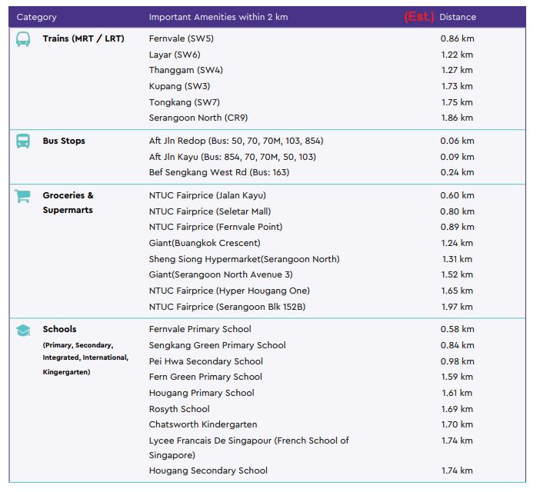Click Pei Hwa Secondary School
The image size is (540, 492).
206,361
